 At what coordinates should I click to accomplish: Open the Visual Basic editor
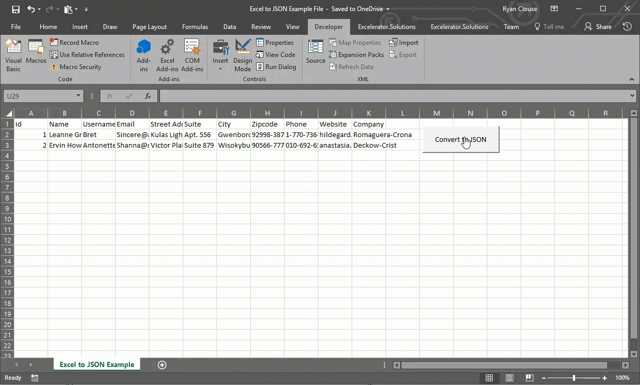coord(13,55)
